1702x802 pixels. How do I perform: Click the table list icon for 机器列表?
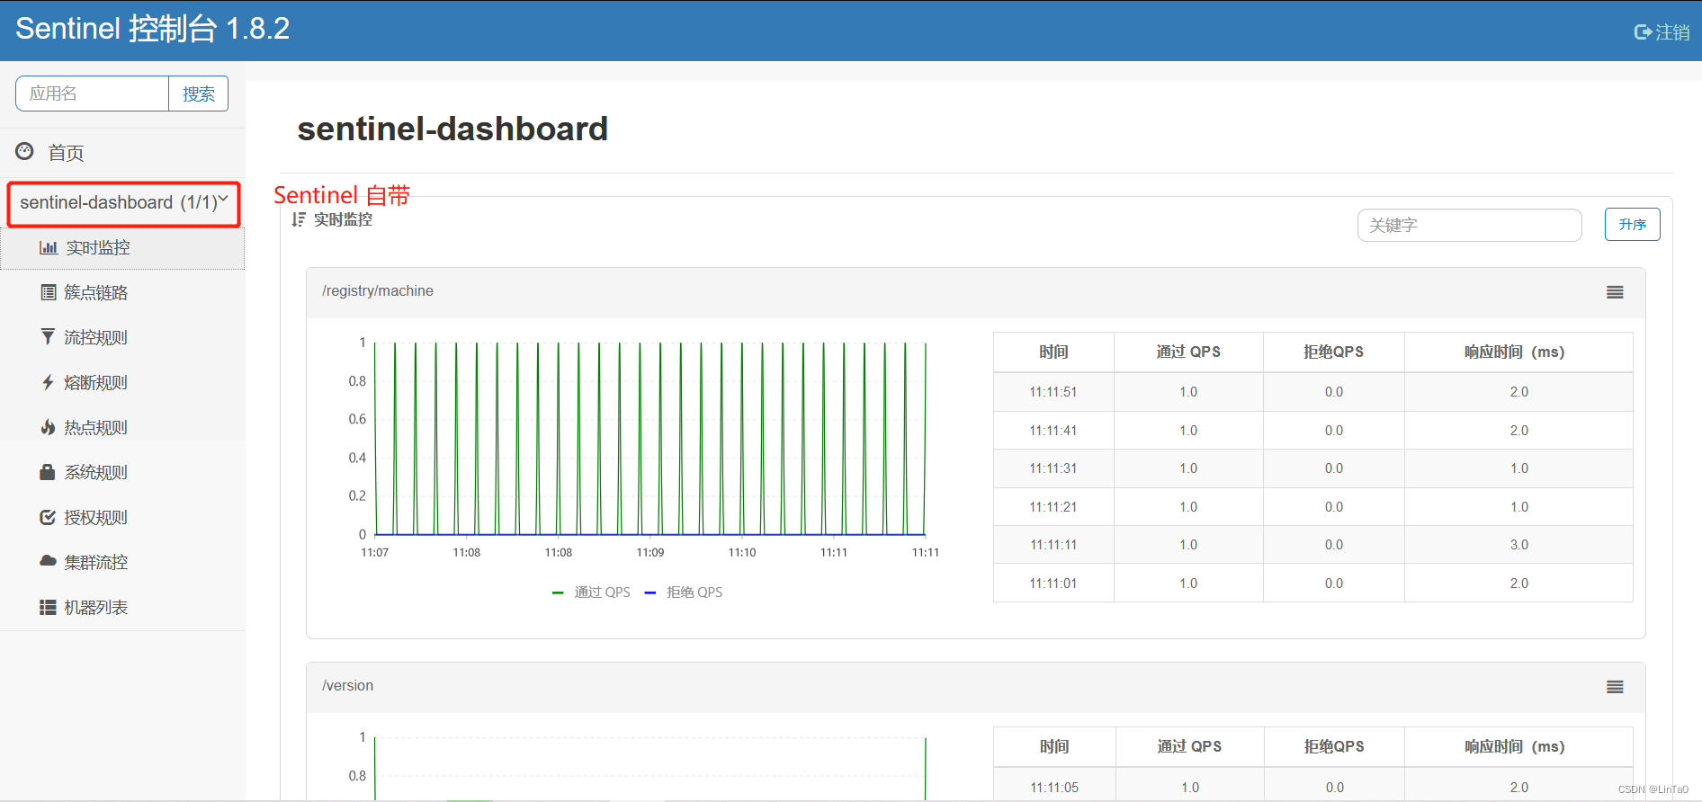coord(48,608)
